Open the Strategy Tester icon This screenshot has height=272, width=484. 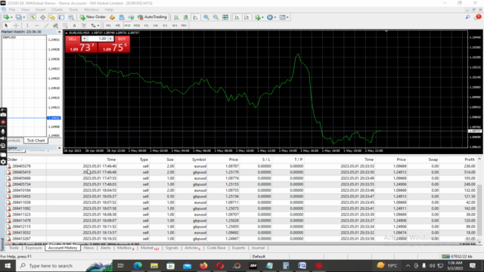click(71, 17)
